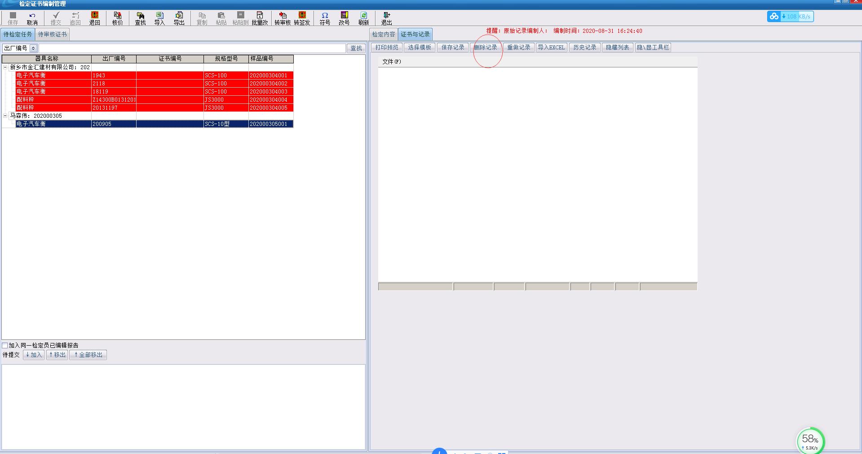Image resolution: width=862 pixels, height=454 pixels.
Task: Collapse the 马森伟 tree group
Action: click(5, 116)
